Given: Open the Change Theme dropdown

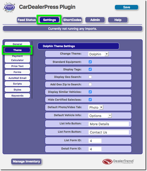Looking at the screenshot, I should coord(98,54).
